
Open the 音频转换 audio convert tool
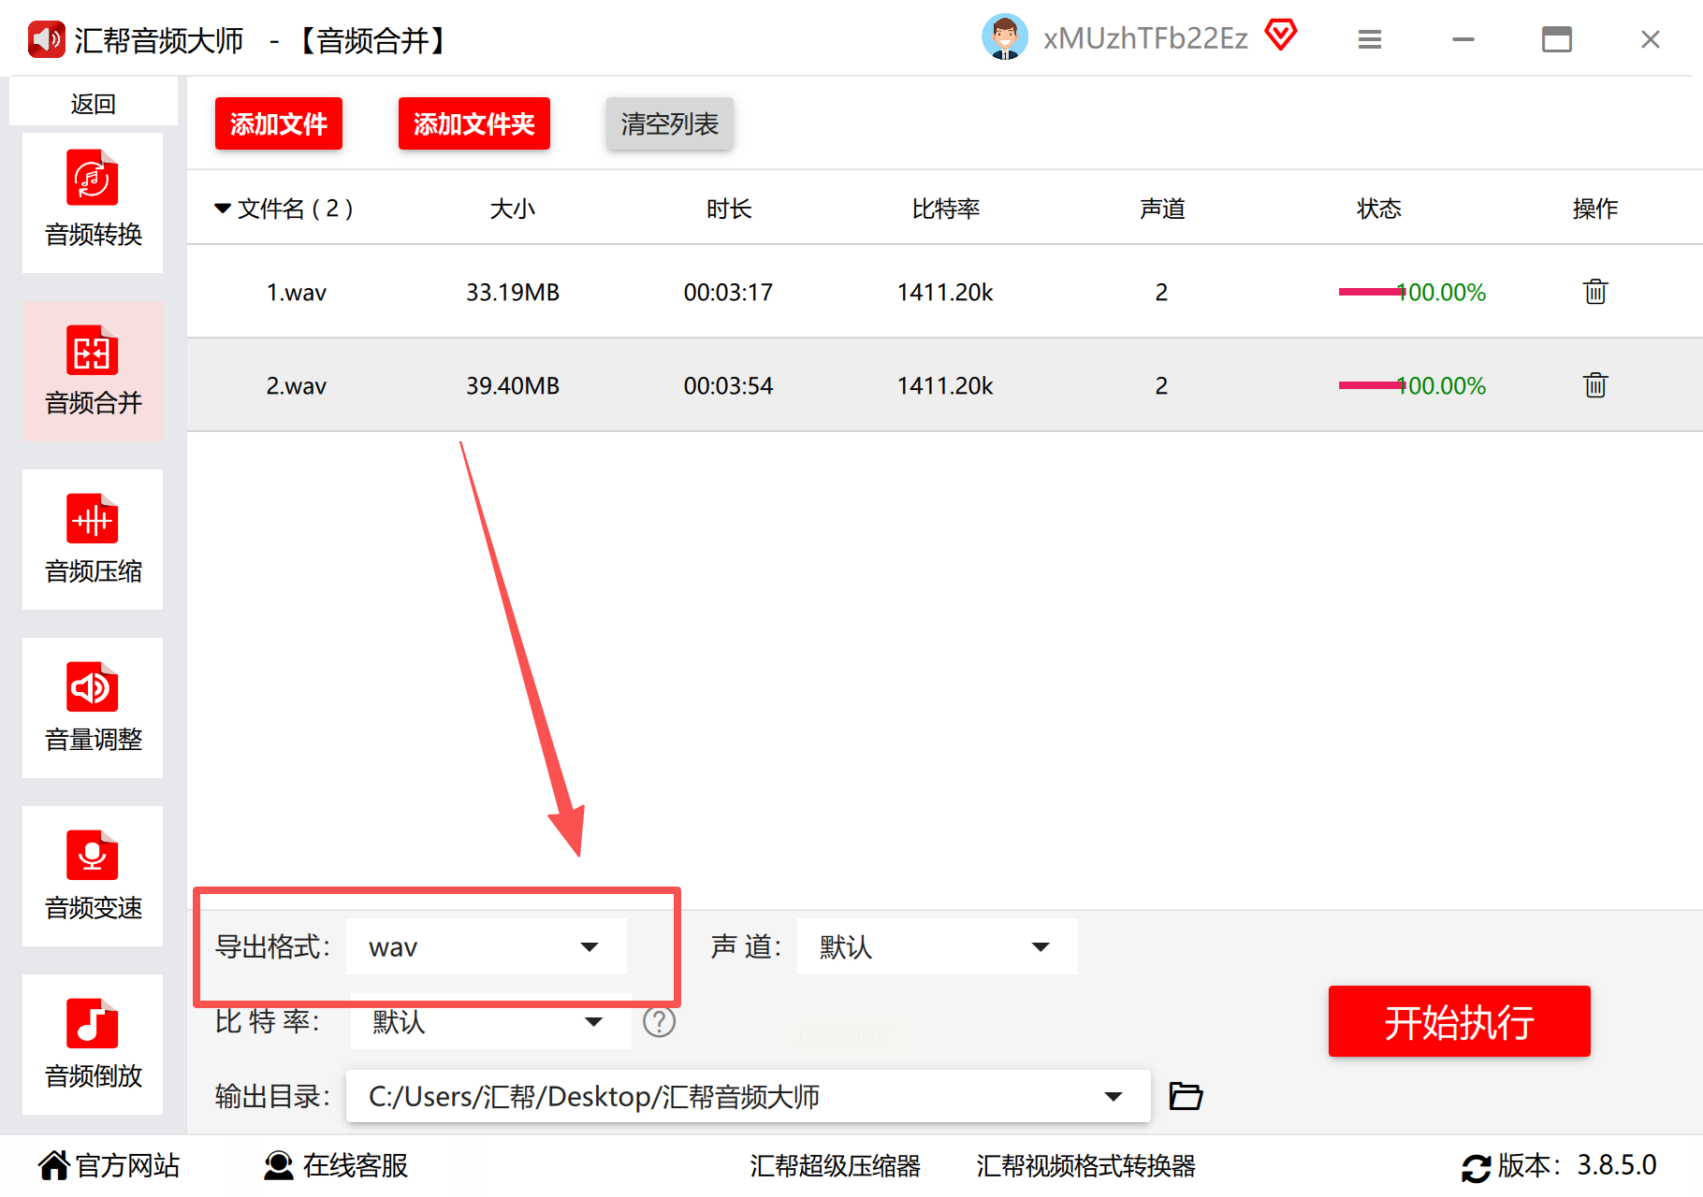(x=93, y=202)
